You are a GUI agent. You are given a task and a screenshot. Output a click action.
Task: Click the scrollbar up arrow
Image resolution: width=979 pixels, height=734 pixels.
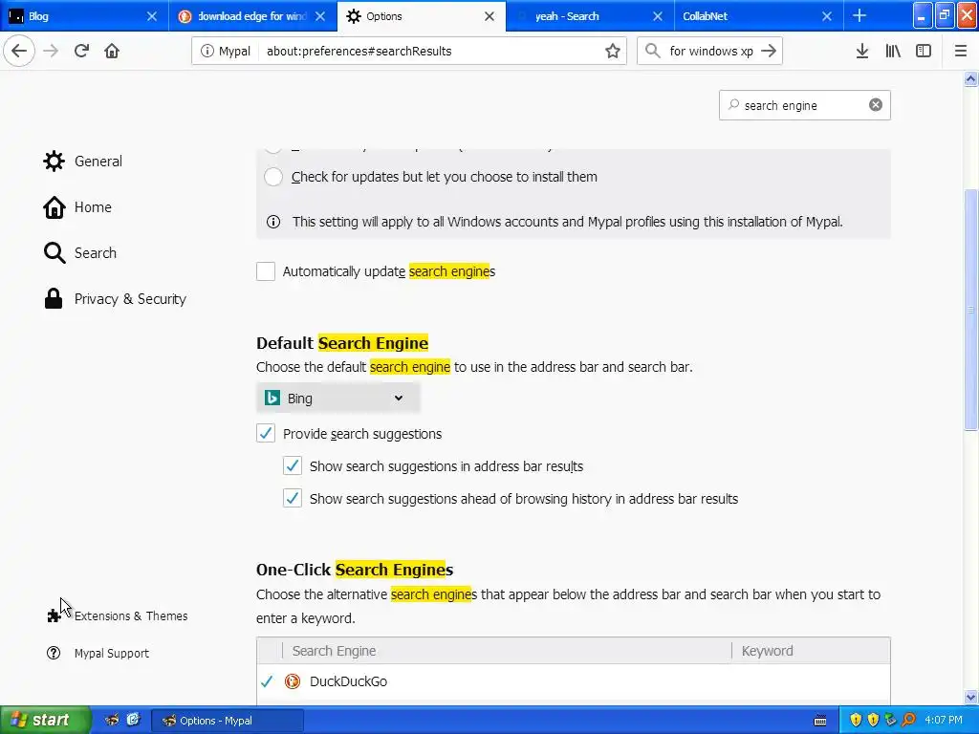pyautogui.click(x=970, y=78)
